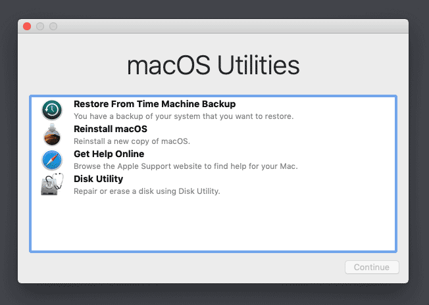This screenshot has height=305, width=429.
Task: Select the "Reinstall macOS" title
Action: click(x=111, y=129)
